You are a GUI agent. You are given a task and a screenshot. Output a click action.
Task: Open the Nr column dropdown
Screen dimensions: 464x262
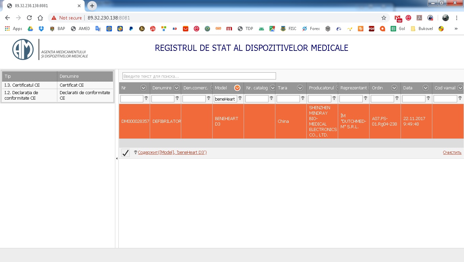coord(144,88)
